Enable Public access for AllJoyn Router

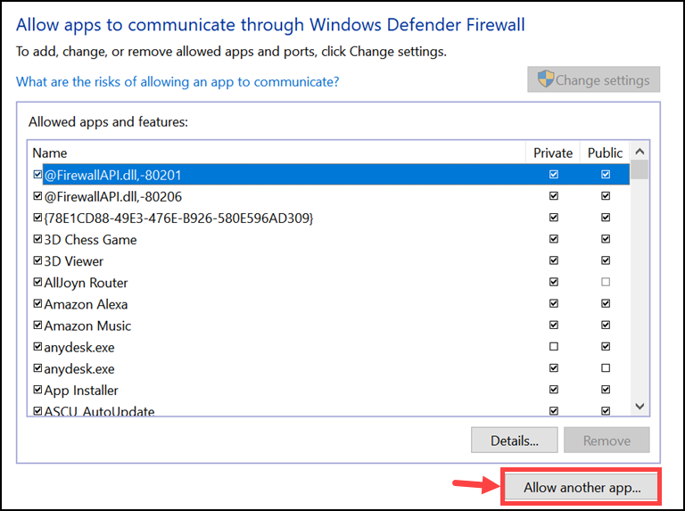606,283
